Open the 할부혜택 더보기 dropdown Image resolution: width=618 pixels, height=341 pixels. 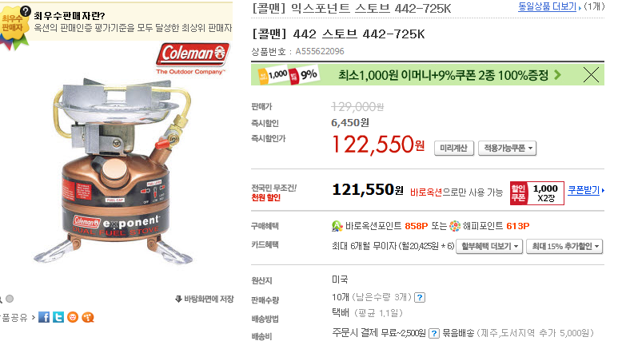point(489,247)
